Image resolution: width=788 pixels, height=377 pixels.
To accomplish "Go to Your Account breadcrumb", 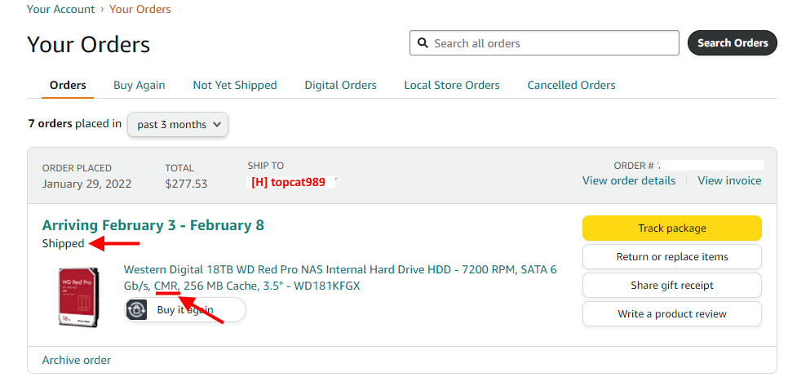I will click(61, 9).
